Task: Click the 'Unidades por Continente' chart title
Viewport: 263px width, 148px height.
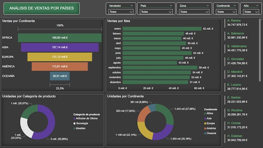Action: 125,96
